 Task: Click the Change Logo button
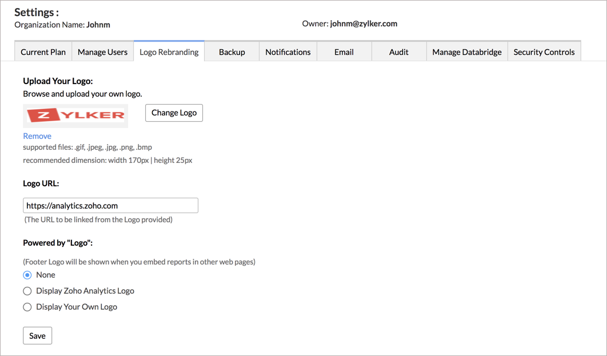tap(174, 113)
